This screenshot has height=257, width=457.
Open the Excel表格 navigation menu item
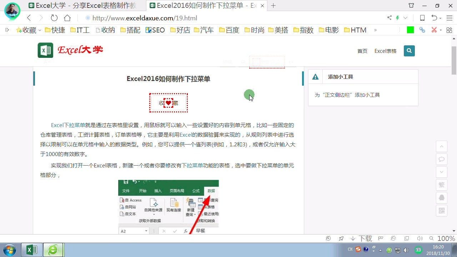[386, 51]
